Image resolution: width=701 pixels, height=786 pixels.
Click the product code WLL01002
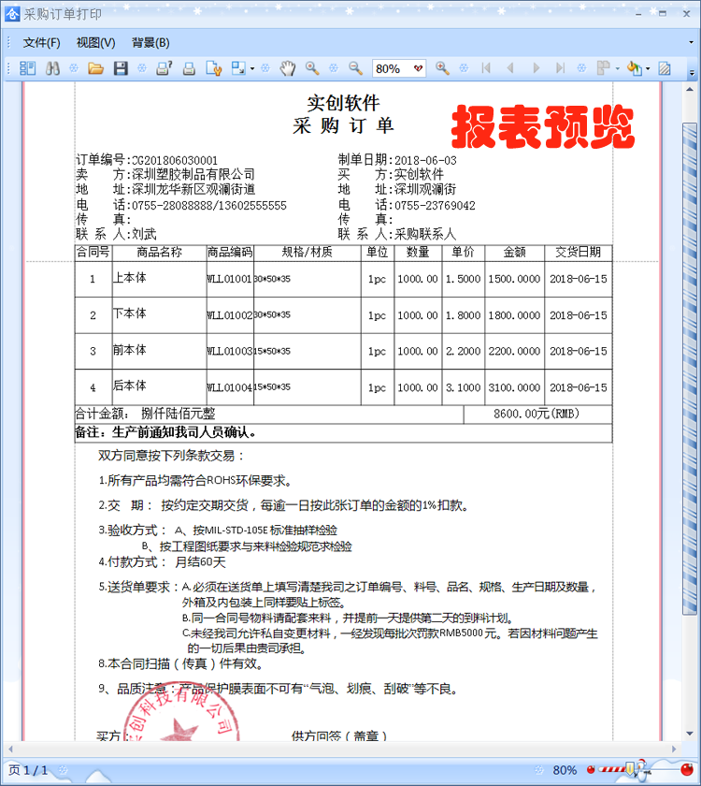[x=229, y=315]
